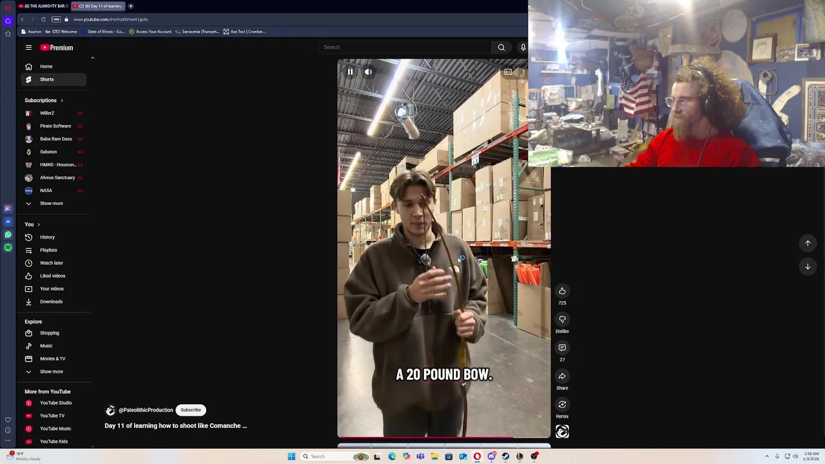Open the WillerZ subscription

click(54, 113)
